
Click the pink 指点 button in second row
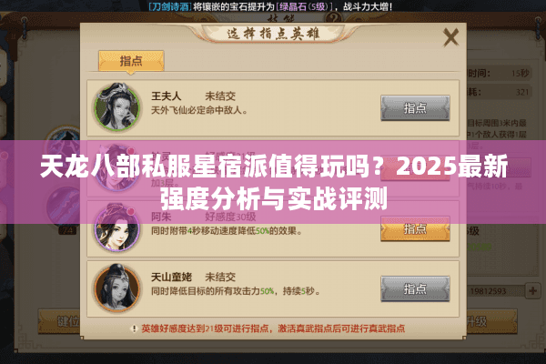tap(415, 169)
